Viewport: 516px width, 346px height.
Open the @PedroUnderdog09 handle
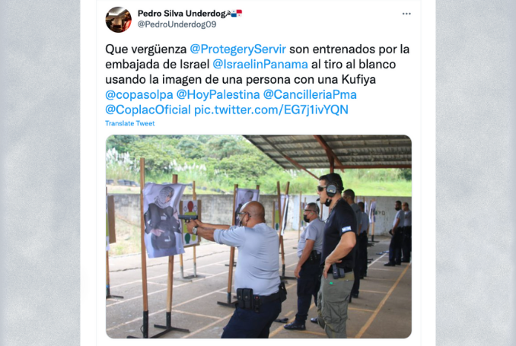click(177, 24)
